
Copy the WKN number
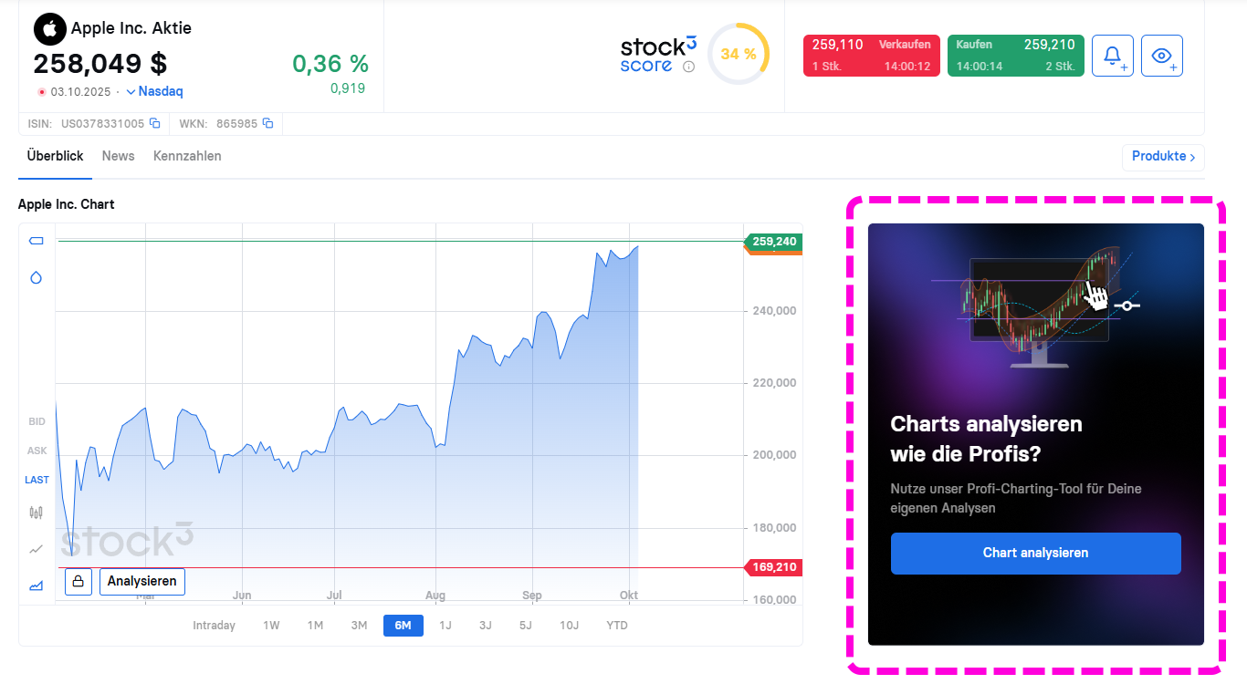pyautogui.click(x=268, y=123)
